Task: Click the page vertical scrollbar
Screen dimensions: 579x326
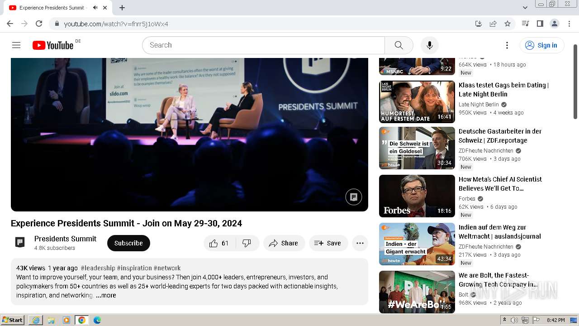Action: 575,81
